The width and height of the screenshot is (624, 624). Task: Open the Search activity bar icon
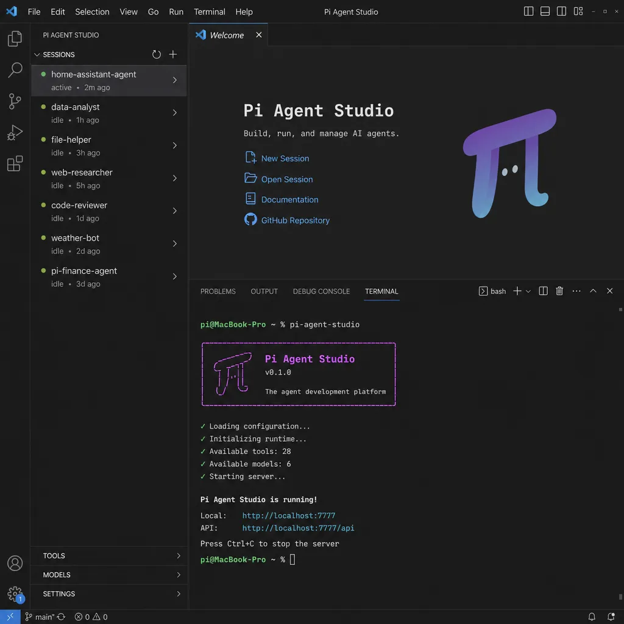(x=15, y=70)
